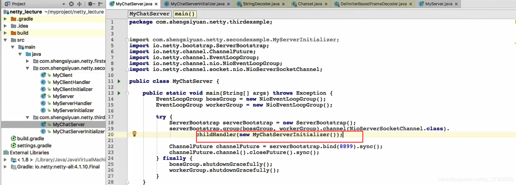The height and width of the screenshot is (185, 516).
Task: Click settings.gradle file icon
Action: click(x=13, y=145)
